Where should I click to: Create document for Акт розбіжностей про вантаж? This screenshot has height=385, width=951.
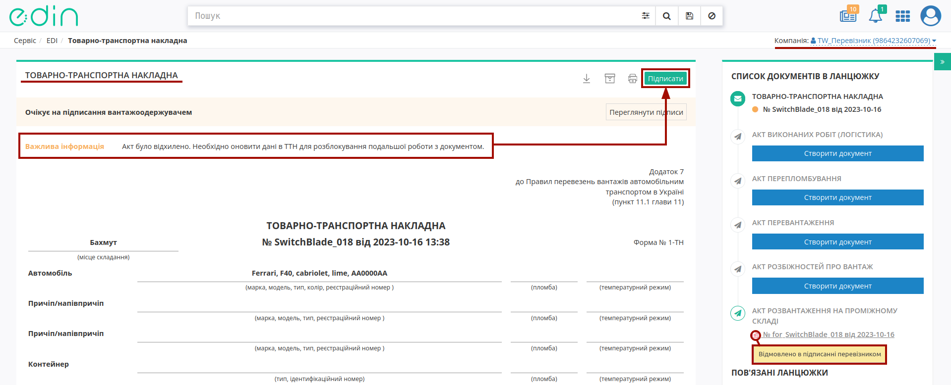click(837, 286)
